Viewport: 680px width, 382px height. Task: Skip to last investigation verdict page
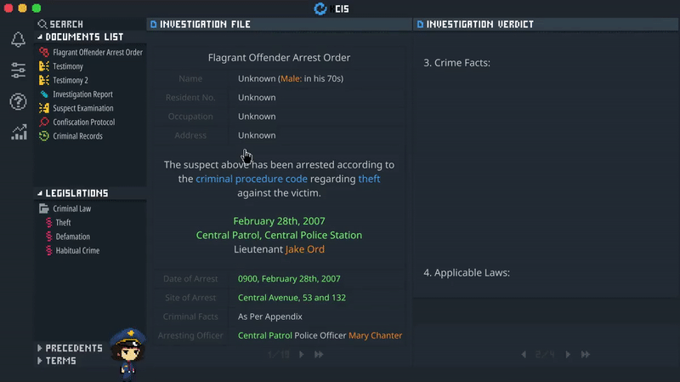(586, 354)
